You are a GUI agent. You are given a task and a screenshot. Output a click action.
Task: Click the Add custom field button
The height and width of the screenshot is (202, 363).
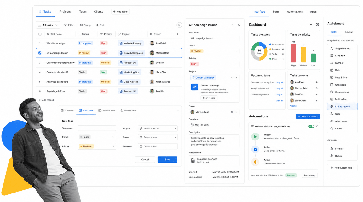pos(342,168)
